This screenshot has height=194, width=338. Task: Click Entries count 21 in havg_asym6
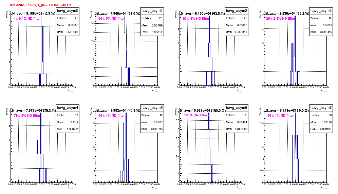[246, 115]
